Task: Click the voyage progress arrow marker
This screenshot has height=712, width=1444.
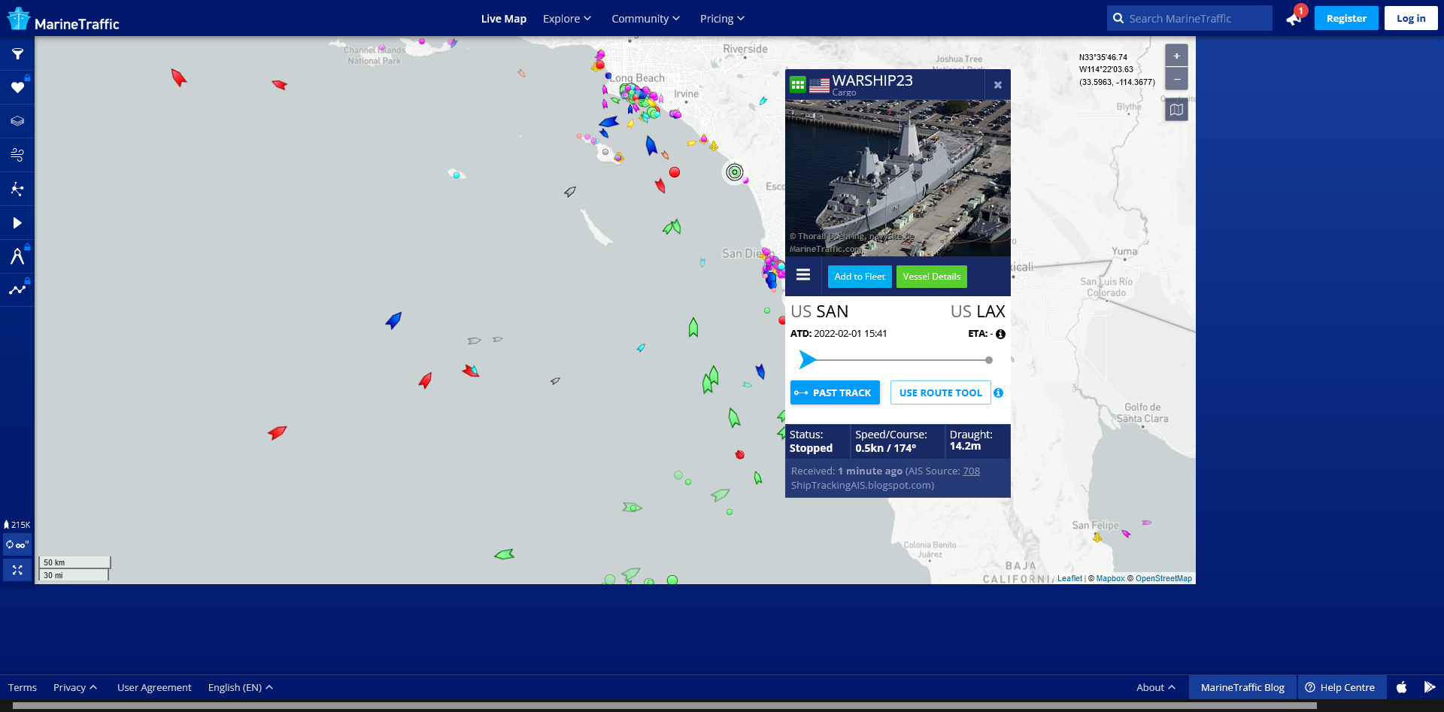Action: 807,359
